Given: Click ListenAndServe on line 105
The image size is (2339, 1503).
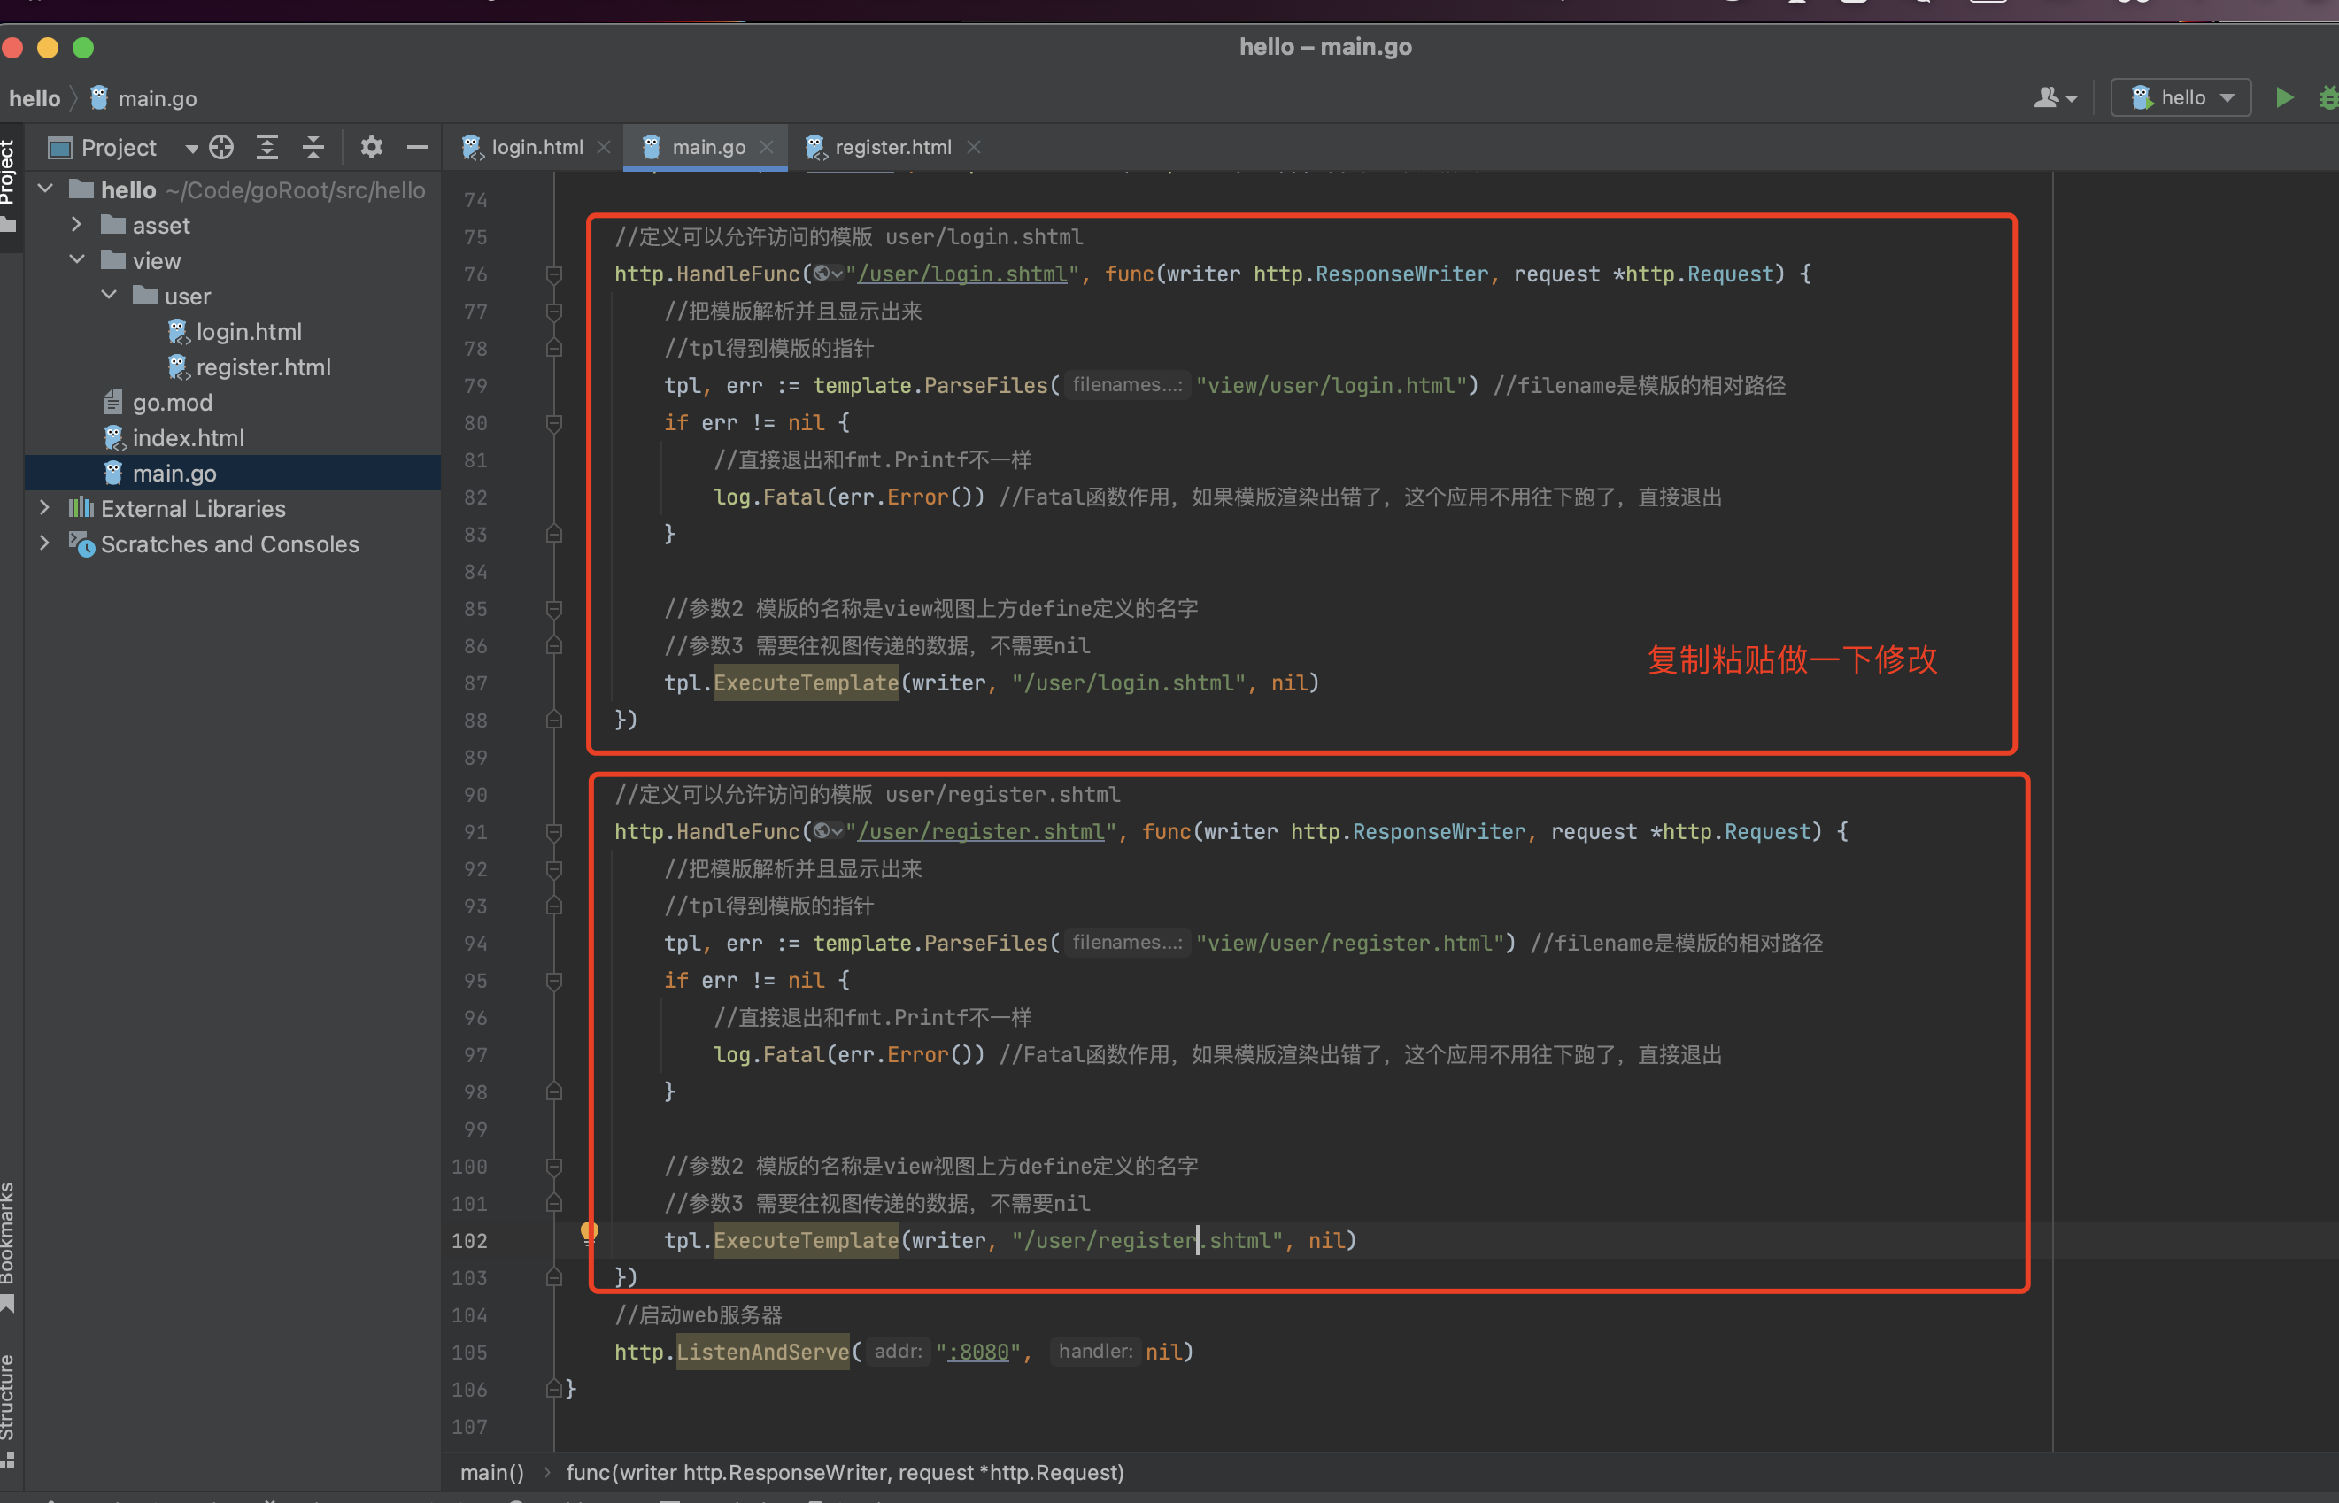Looking at the screenshot, I should [762, 1352].
